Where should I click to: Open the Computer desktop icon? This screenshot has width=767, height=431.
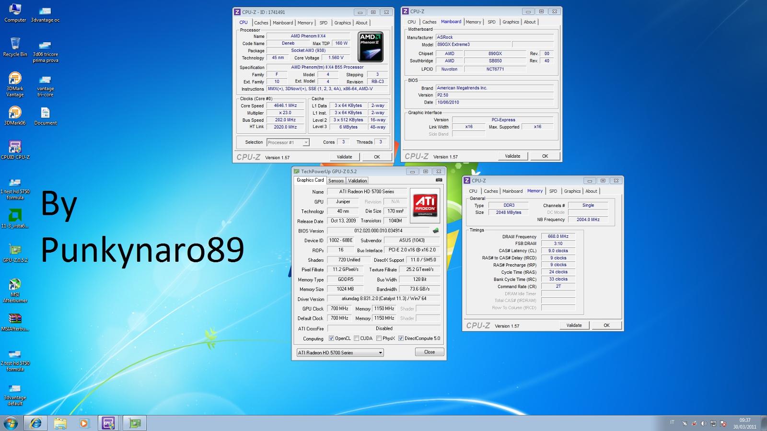tap(15, 13)
